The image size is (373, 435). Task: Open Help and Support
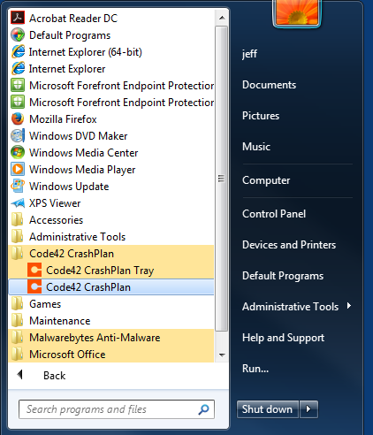pos(283,338)
